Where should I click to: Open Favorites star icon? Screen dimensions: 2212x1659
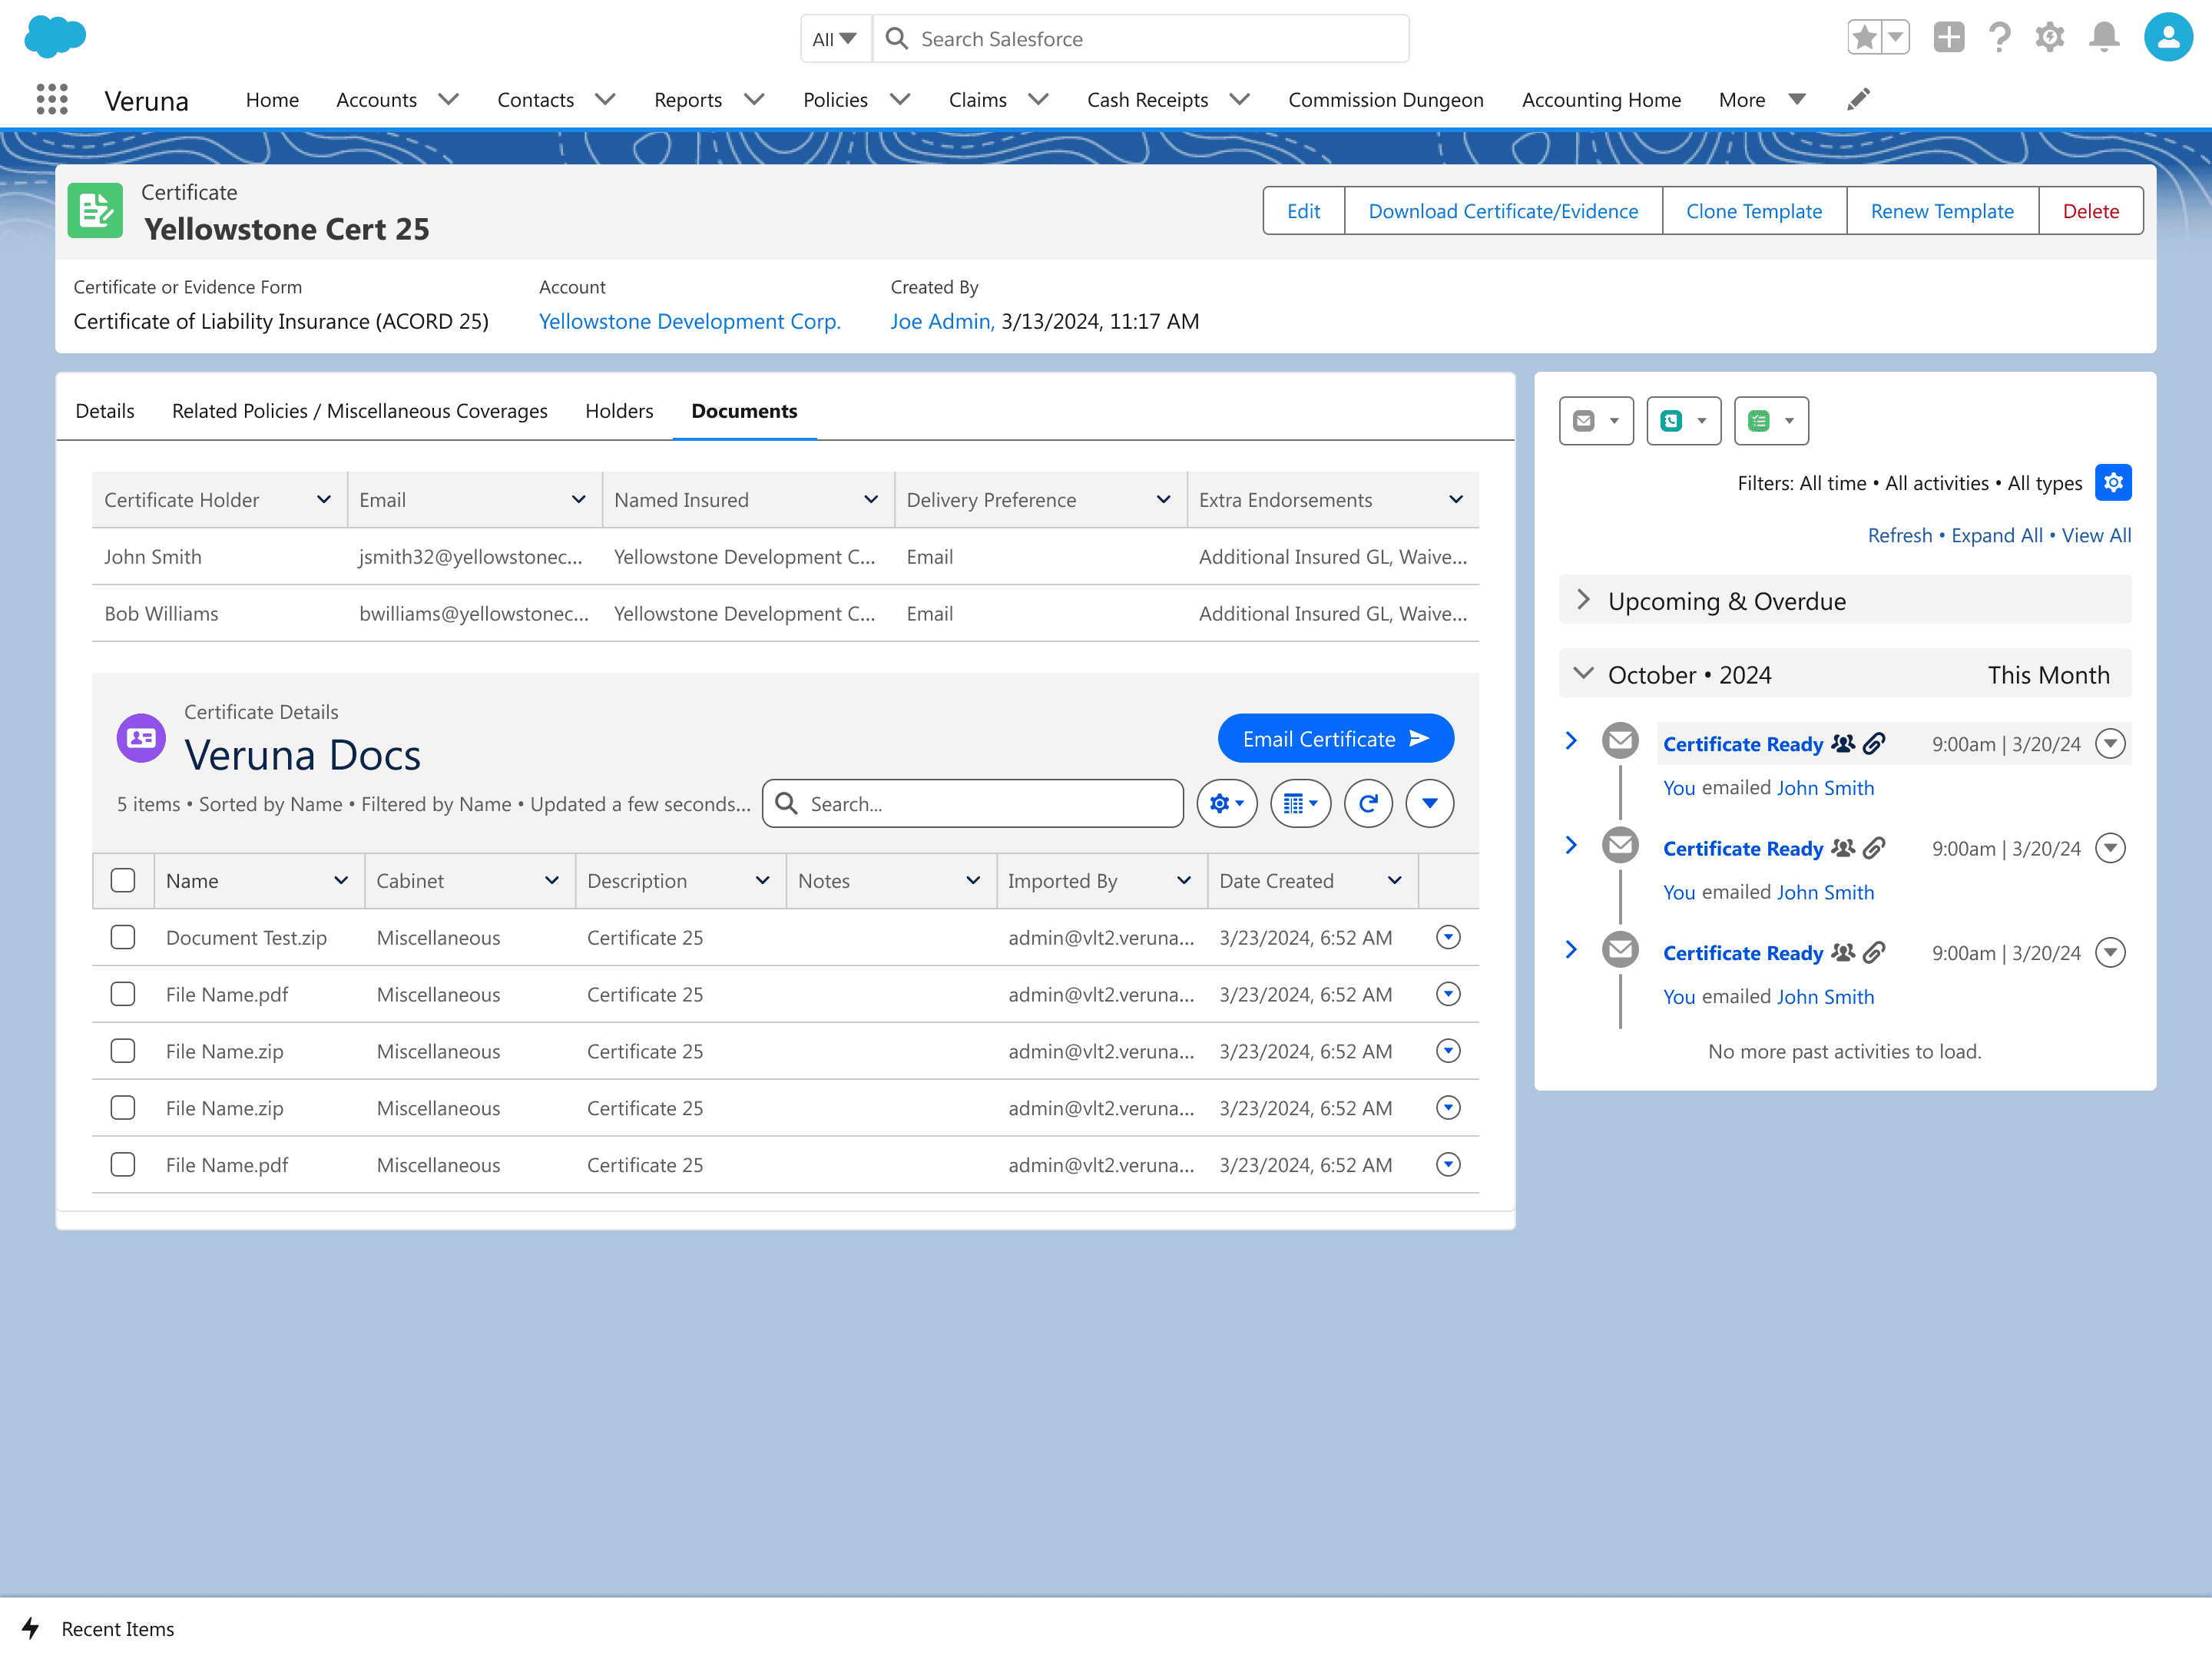[x=1864, y=38]
